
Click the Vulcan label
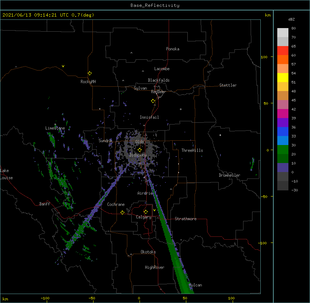tap(195, 285)
